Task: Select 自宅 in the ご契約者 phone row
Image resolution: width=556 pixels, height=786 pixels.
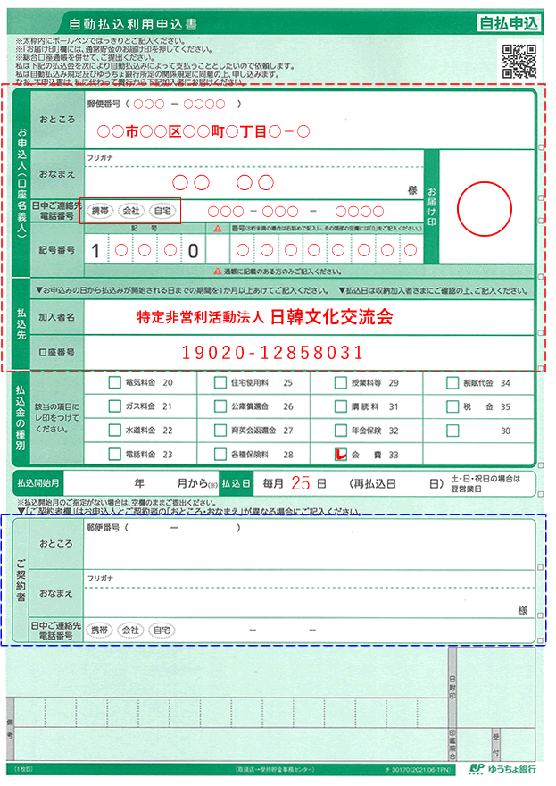Action: pos(162,630)
